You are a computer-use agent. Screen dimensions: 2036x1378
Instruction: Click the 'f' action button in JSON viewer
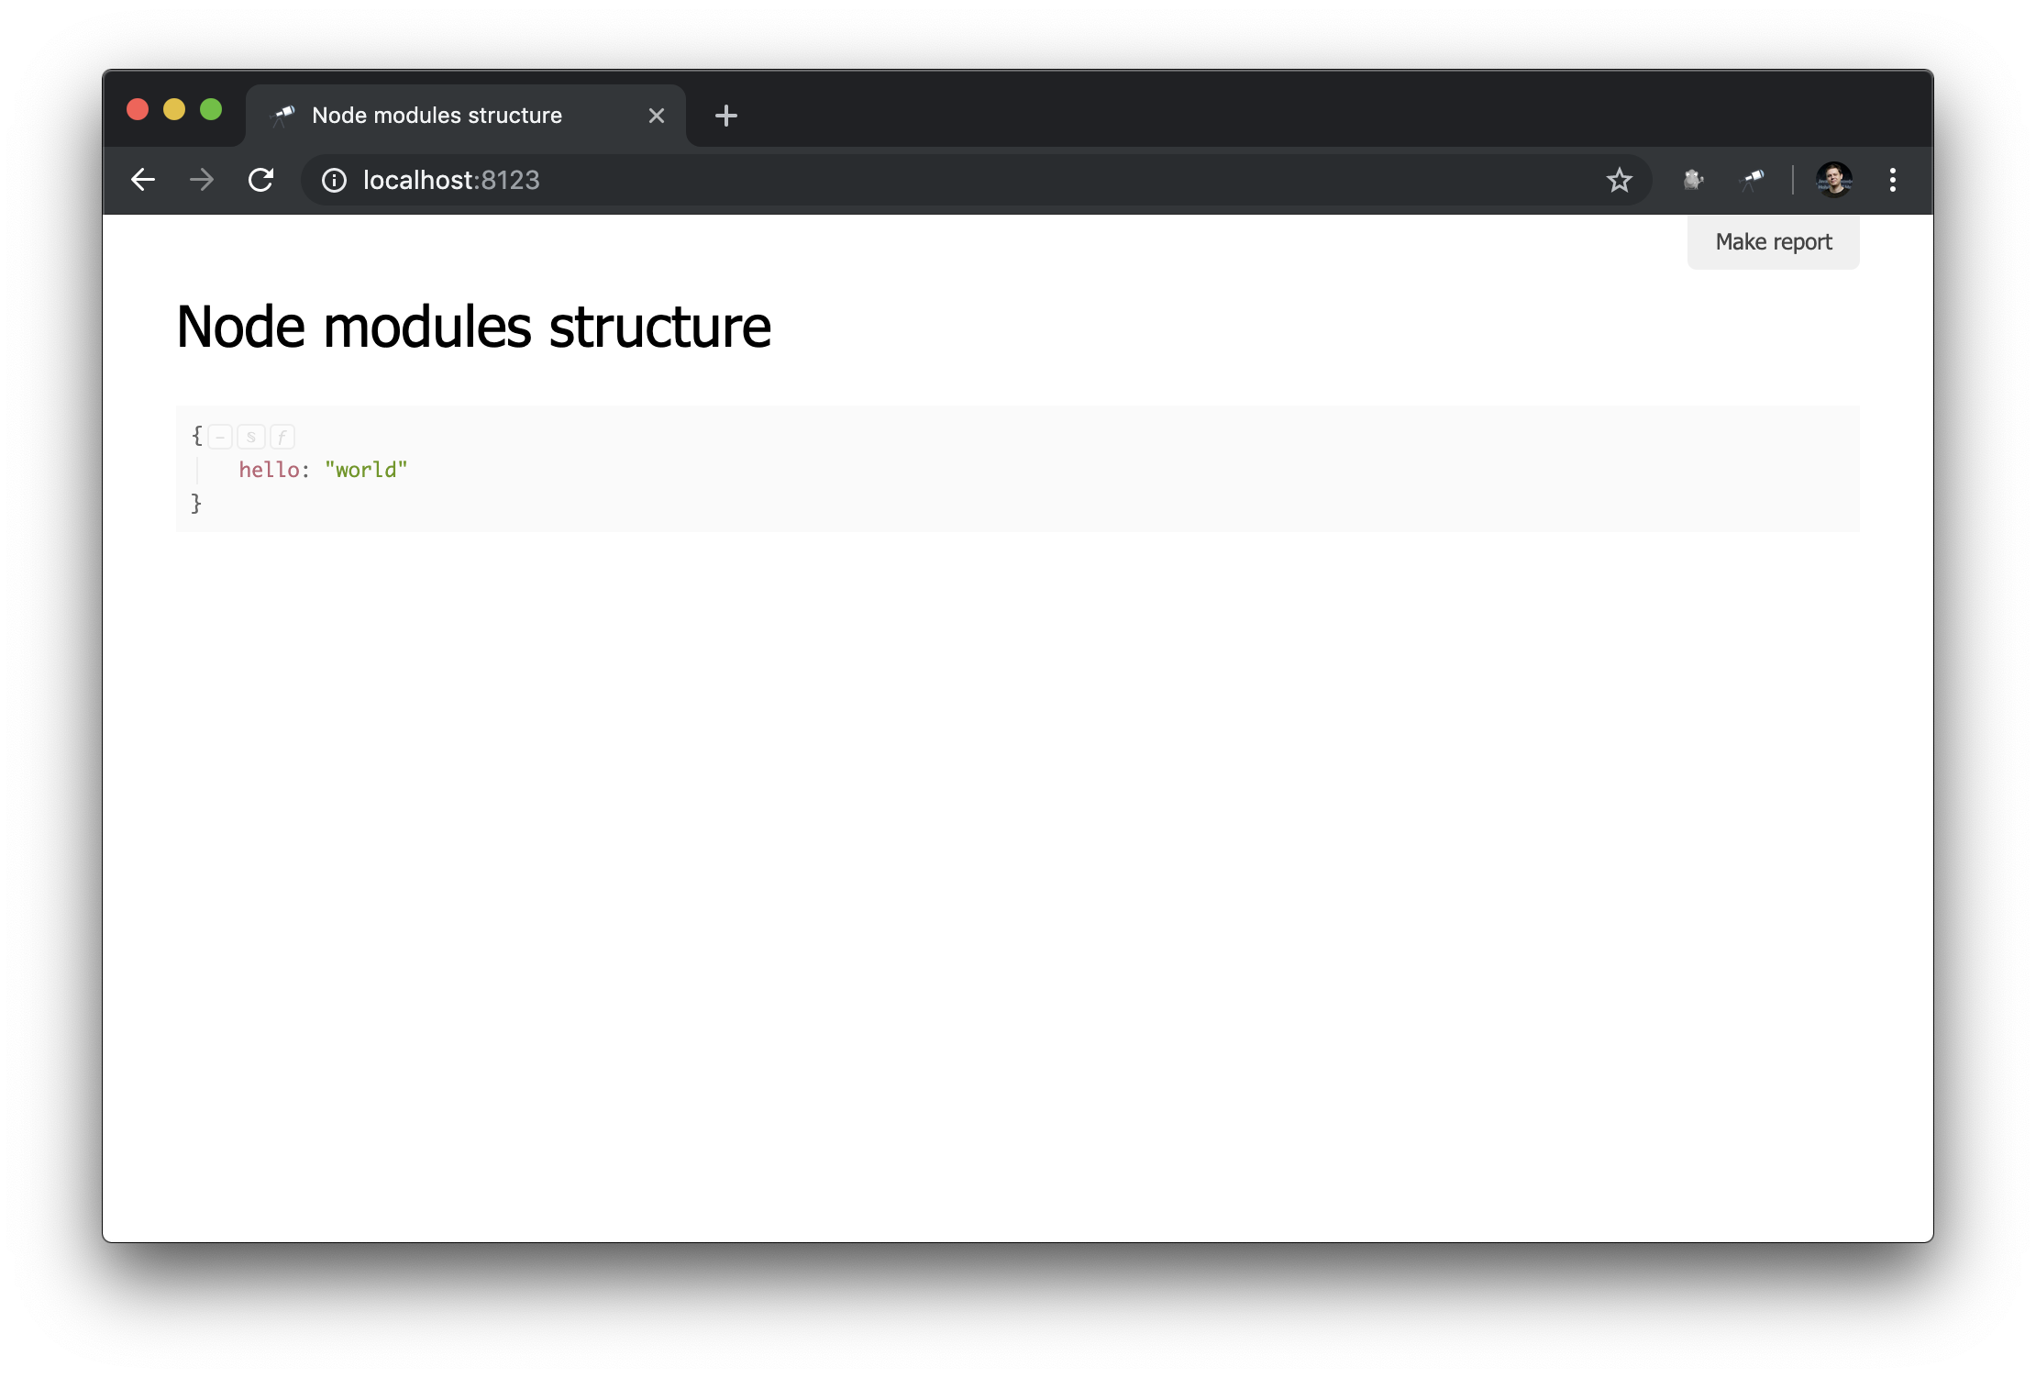(282, 437)
